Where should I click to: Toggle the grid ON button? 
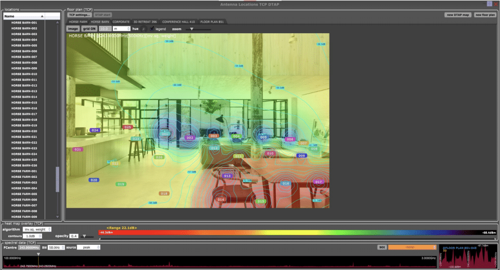(x=89, y=29)
